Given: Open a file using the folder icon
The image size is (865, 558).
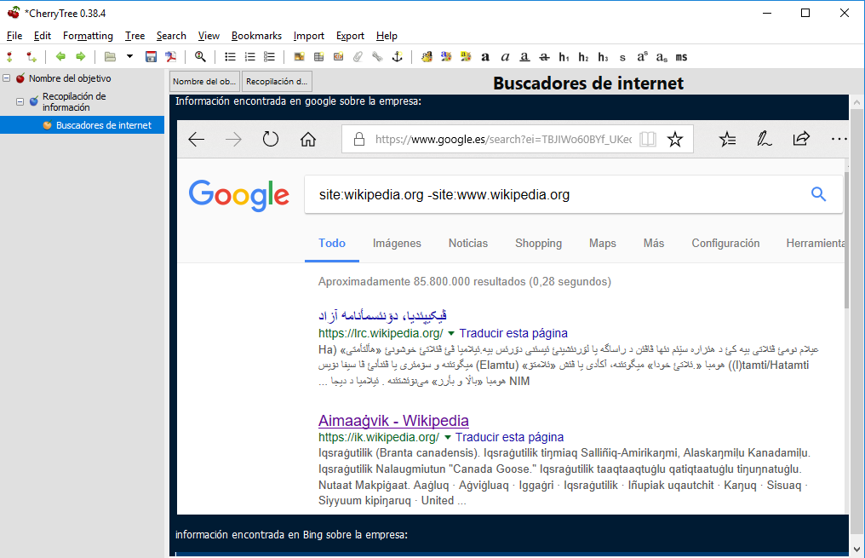Looking at the screenshot, I should pyautogui.click(x=110, y=57).
